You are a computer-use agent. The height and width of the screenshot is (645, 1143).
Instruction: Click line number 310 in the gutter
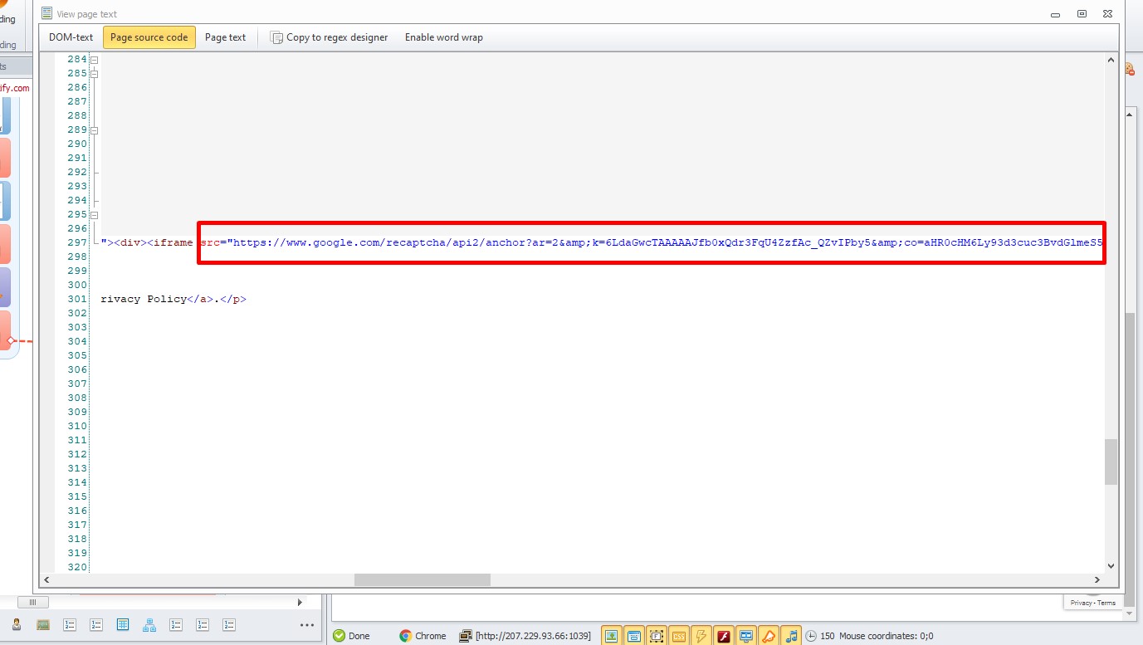pyautogui.click(x=77, y=426)
